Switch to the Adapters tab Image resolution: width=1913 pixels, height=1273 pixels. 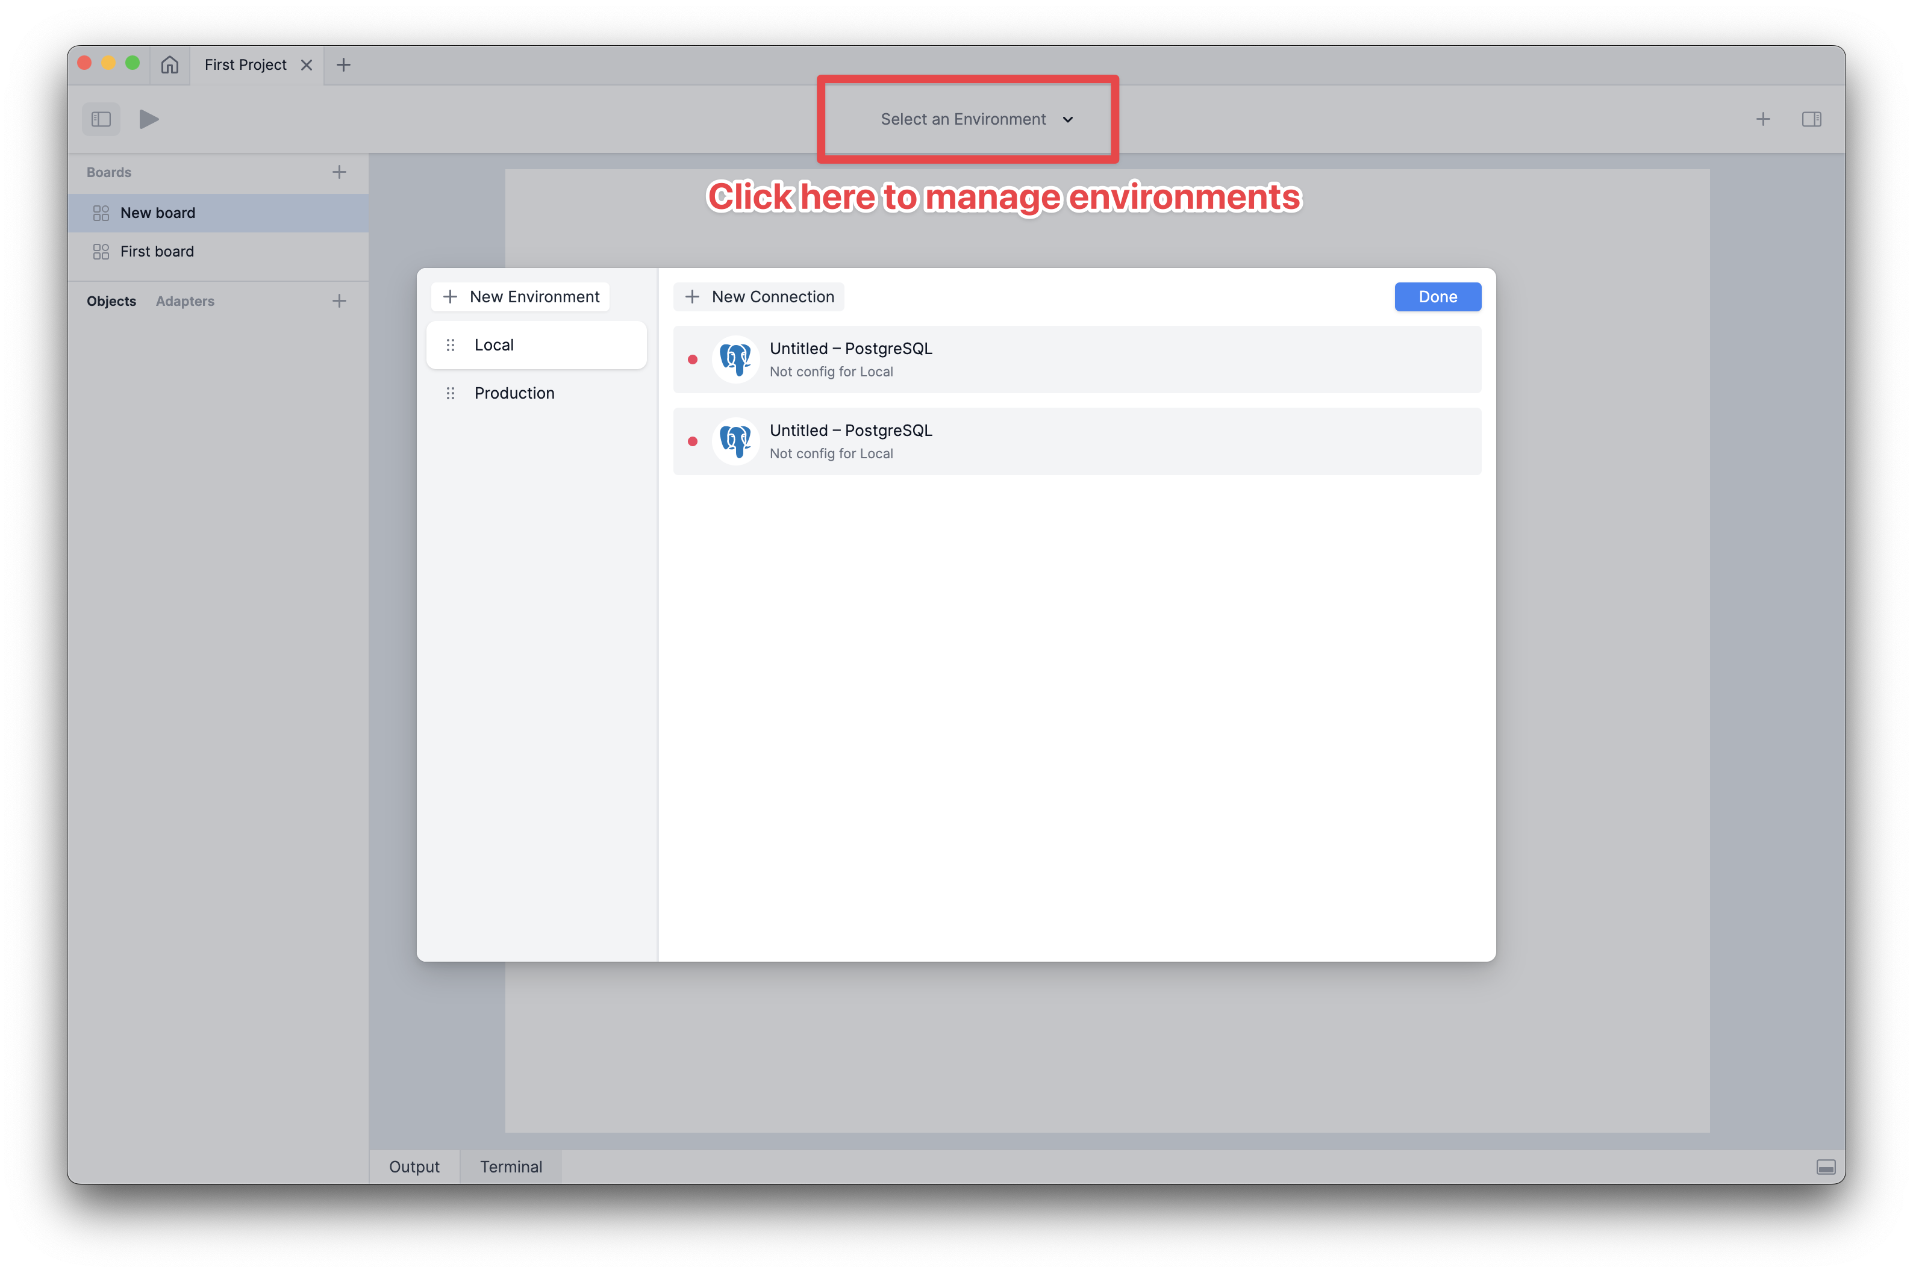pos(185,301)
